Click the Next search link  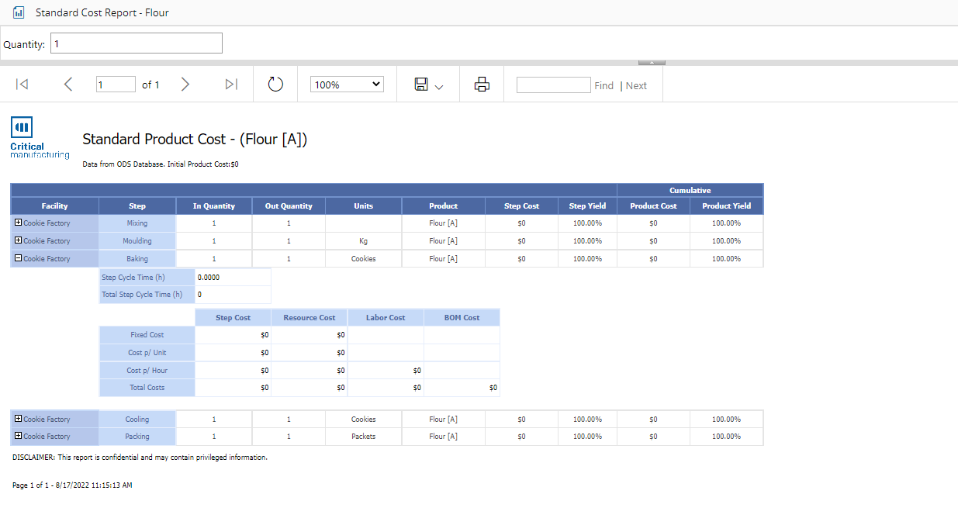click(x=636, y=85)
